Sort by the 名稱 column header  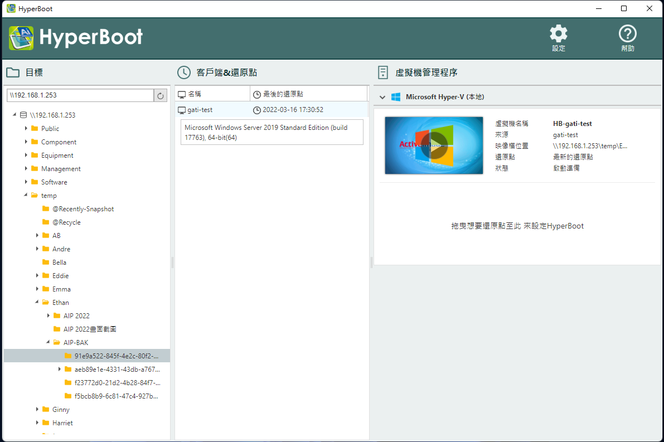click(213, 94)
